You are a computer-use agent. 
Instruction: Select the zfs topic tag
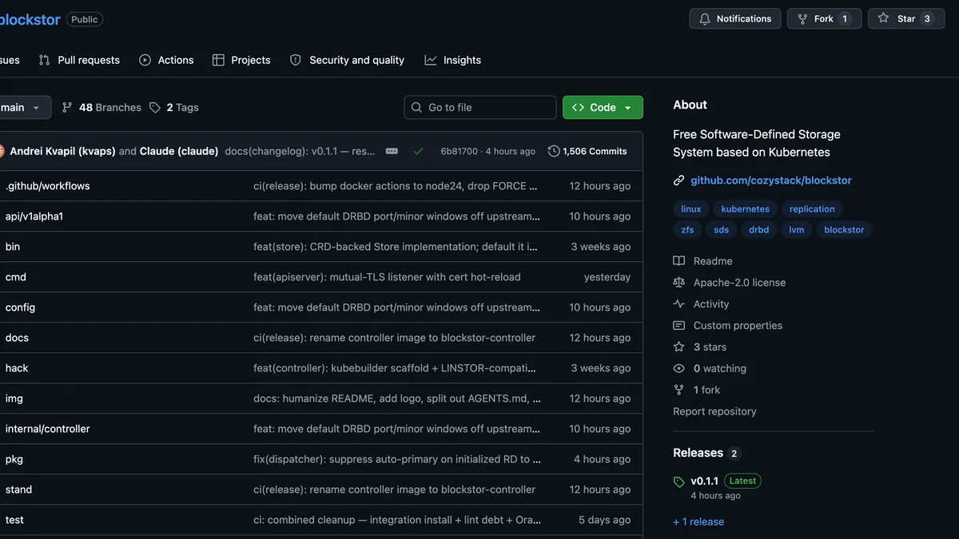click(x=688, y=230)
